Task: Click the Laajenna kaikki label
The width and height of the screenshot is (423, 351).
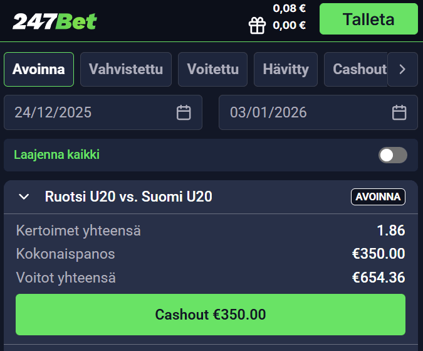Action: point(57,154)
